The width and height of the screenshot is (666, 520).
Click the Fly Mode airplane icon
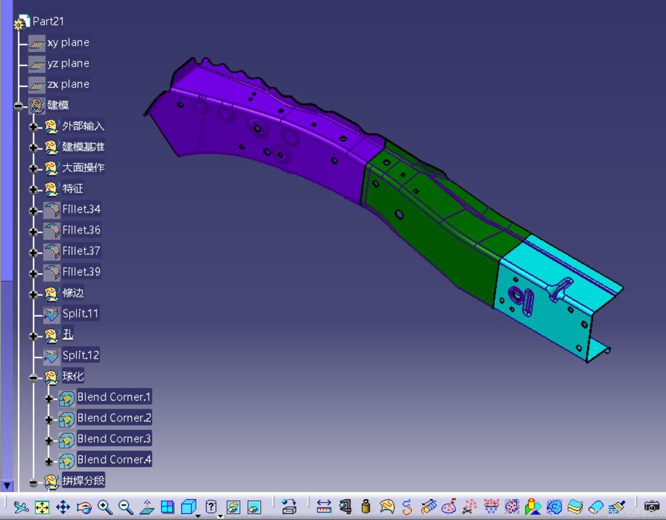point(21,506)
